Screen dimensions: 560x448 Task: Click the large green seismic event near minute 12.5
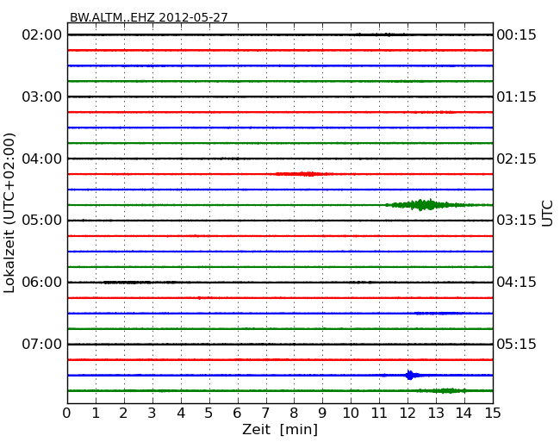coord(426,205)
